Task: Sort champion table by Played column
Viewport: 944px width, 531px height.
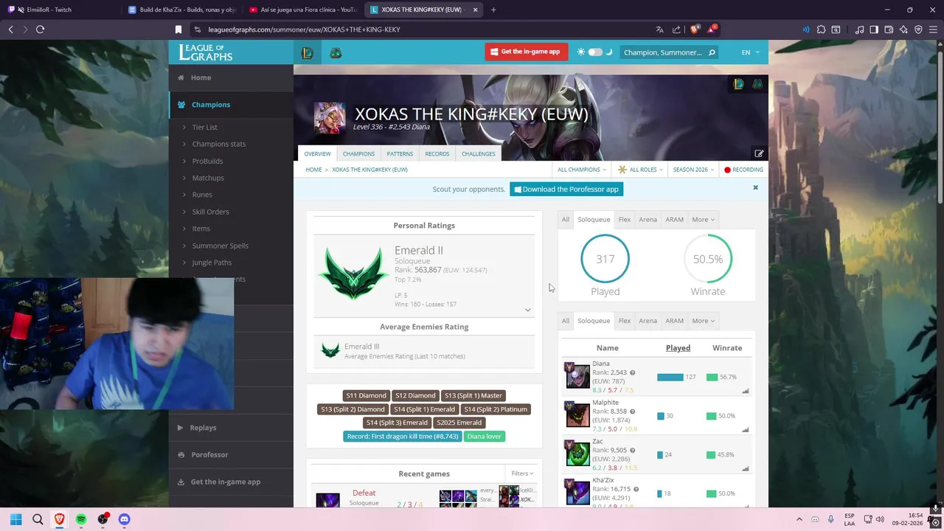Action: coord(678,348)
